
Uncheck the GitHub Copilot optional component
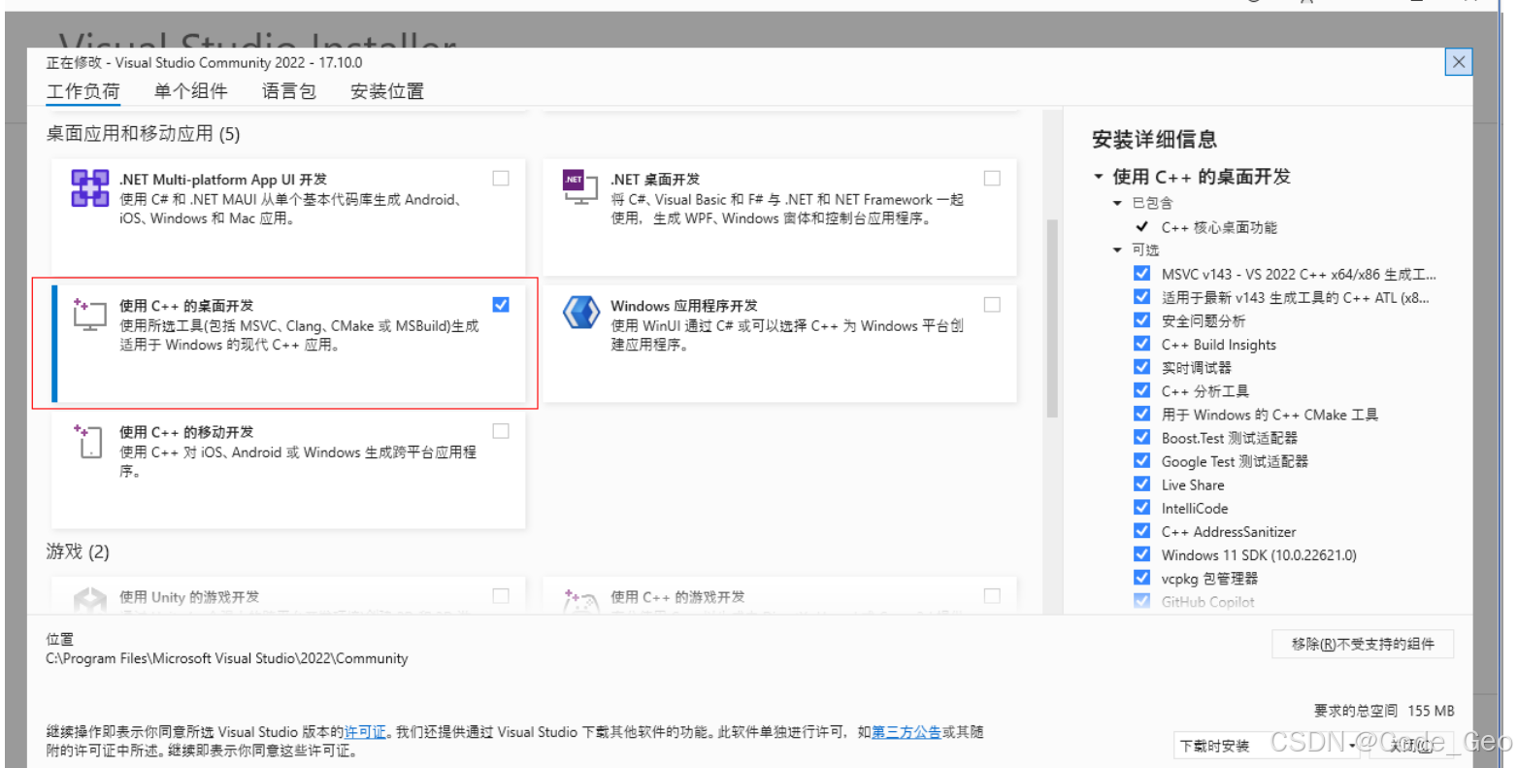tap(1141, 601)
